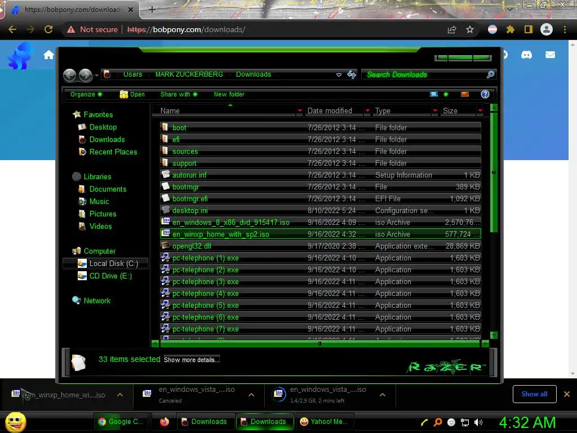Open the Explorer help question mark icon
This screenshot has width=577, height=433.
click(x=485, y=94)
